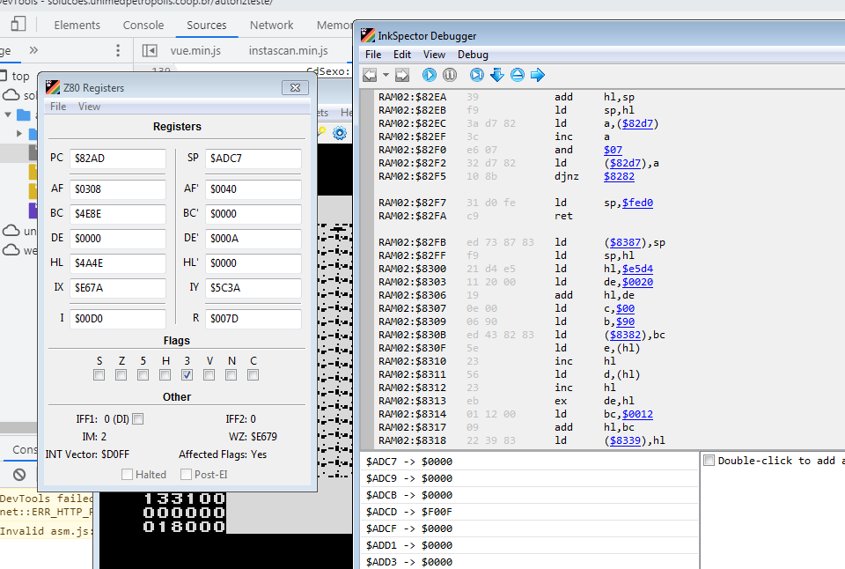Pause the Z80 debugger execution

tap(450, 75)
